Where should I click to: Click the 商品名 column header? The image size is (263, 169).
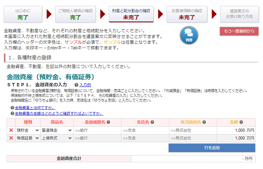57,122
